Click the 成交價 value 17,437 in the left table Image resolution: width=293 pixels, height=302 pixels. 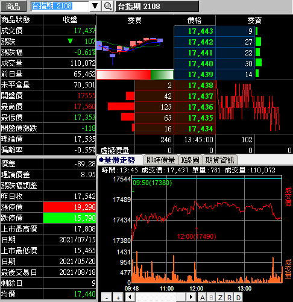pyautogui.click(x=84, y=31)
